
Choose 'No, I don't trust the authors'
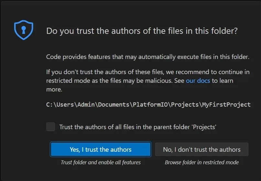pyautogui.click(x=201, y=149)
